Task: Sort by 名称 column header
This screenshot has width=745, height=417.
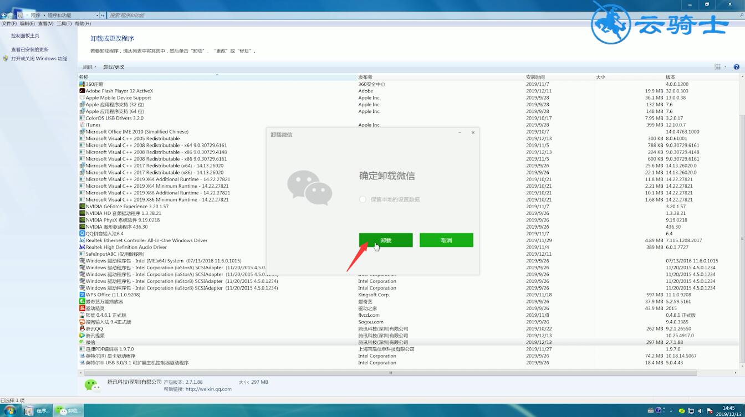Action: coord(83,77)
